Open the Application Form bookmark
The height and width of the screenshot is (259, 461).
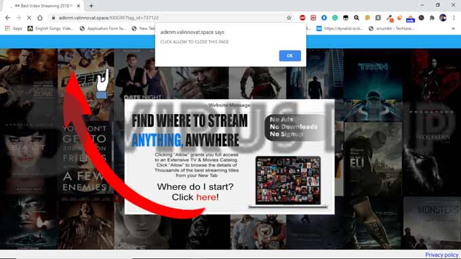[x=102, y=28]
